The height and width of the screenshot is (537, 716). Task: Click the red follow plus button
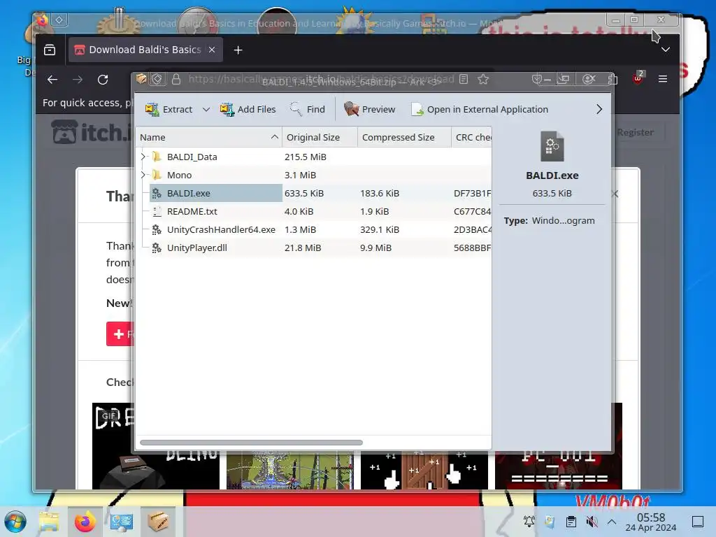click(x=120, y=334)
